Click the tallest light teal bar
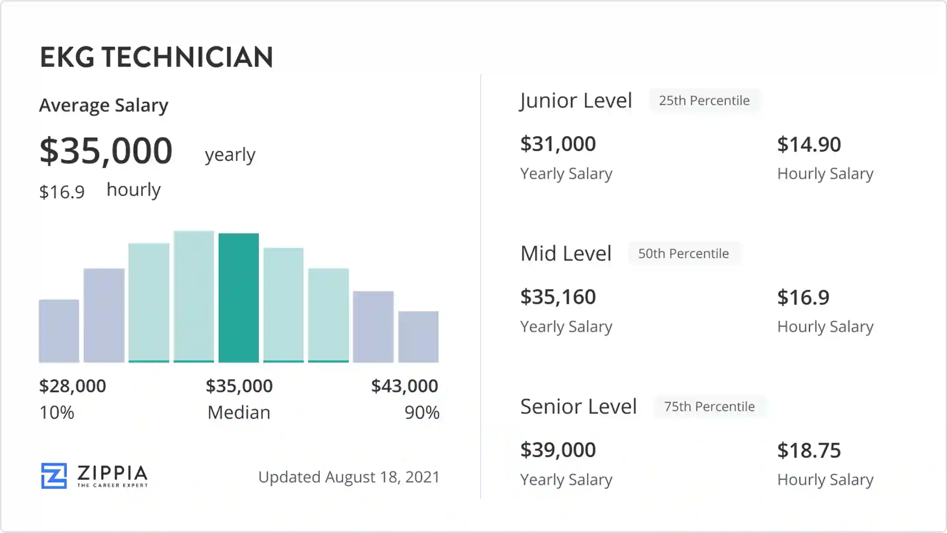 (194, 296)
